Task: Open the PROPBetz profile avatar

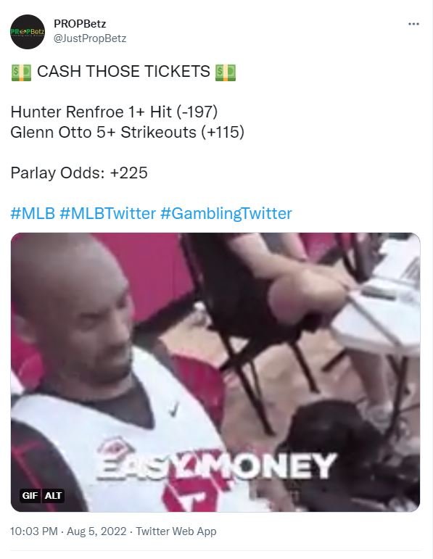Action: point(28,32)
